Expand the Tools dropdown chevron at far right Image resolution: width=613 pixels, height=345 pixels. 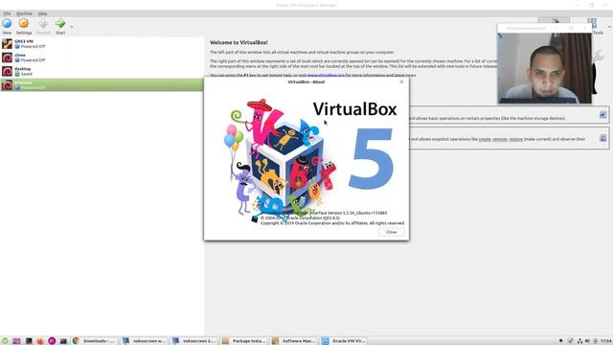609,27
